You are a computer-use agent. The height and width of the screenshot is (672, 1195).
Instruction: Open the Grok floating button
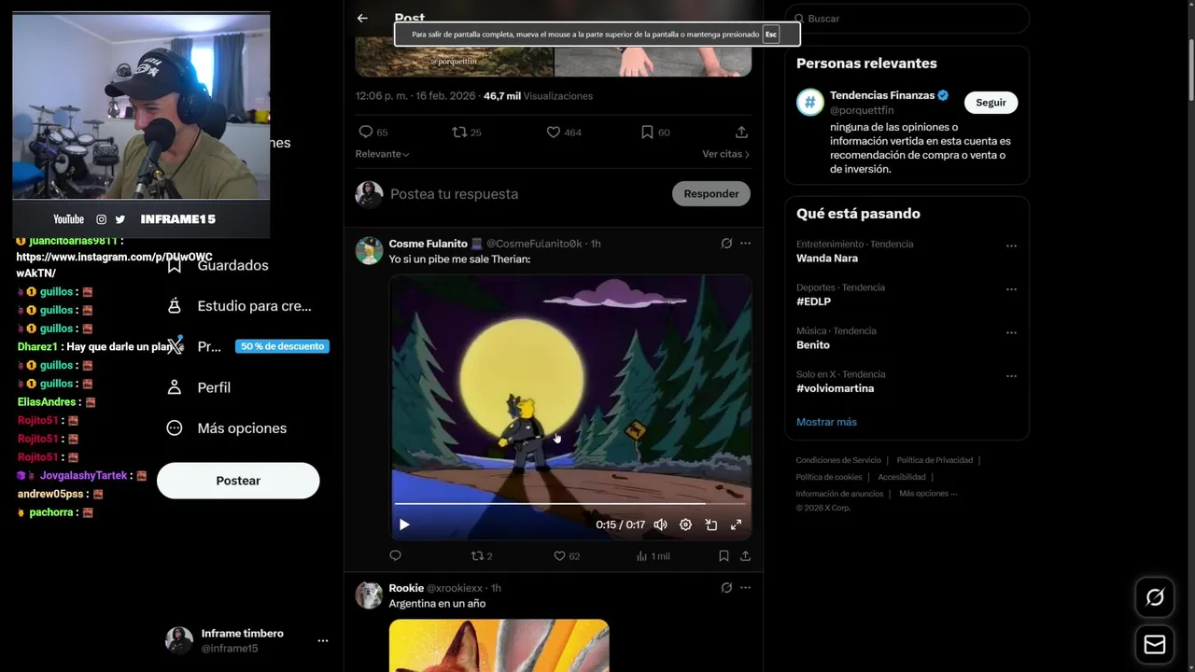1155,597
